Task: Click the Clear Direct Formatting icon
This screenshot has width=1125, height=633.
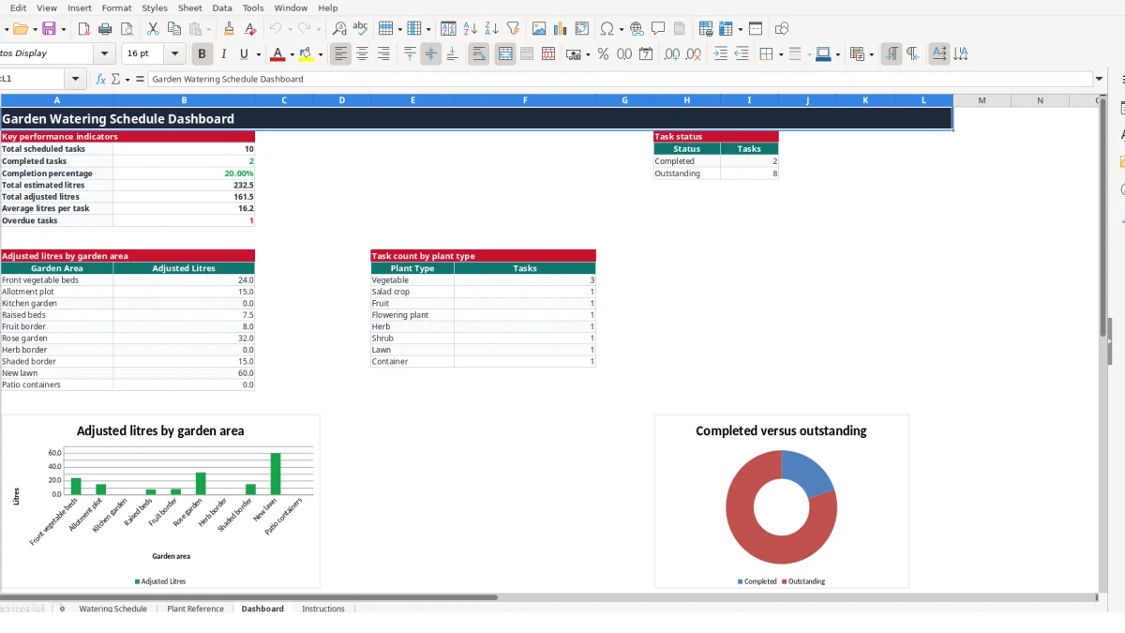Action: (250, 29)
